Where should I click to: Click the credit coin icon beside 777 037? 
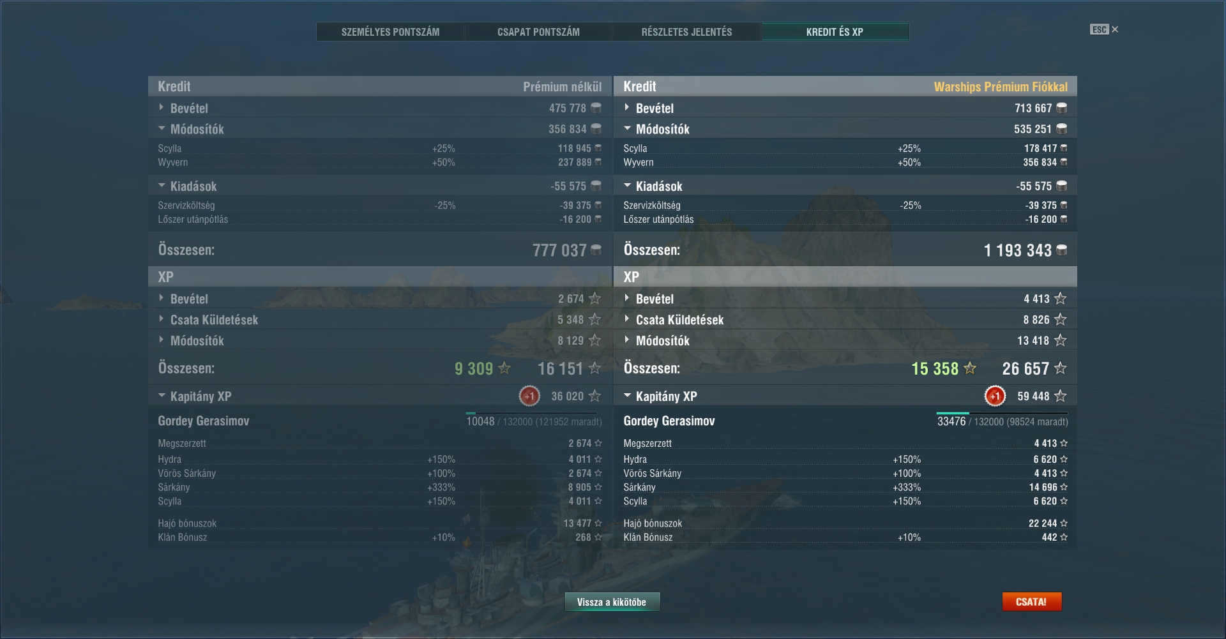(596, 250)
